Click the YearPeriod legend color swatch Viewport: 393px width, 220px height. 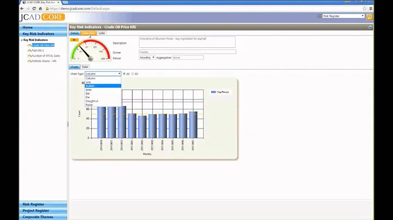point(213,92)
